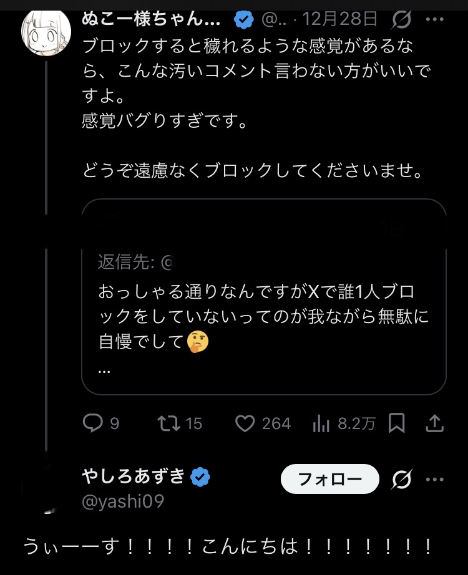Screen dimensions: 468x575
Task: Open ぬこー様ちゃん display name link
Action: pos(150,19)
